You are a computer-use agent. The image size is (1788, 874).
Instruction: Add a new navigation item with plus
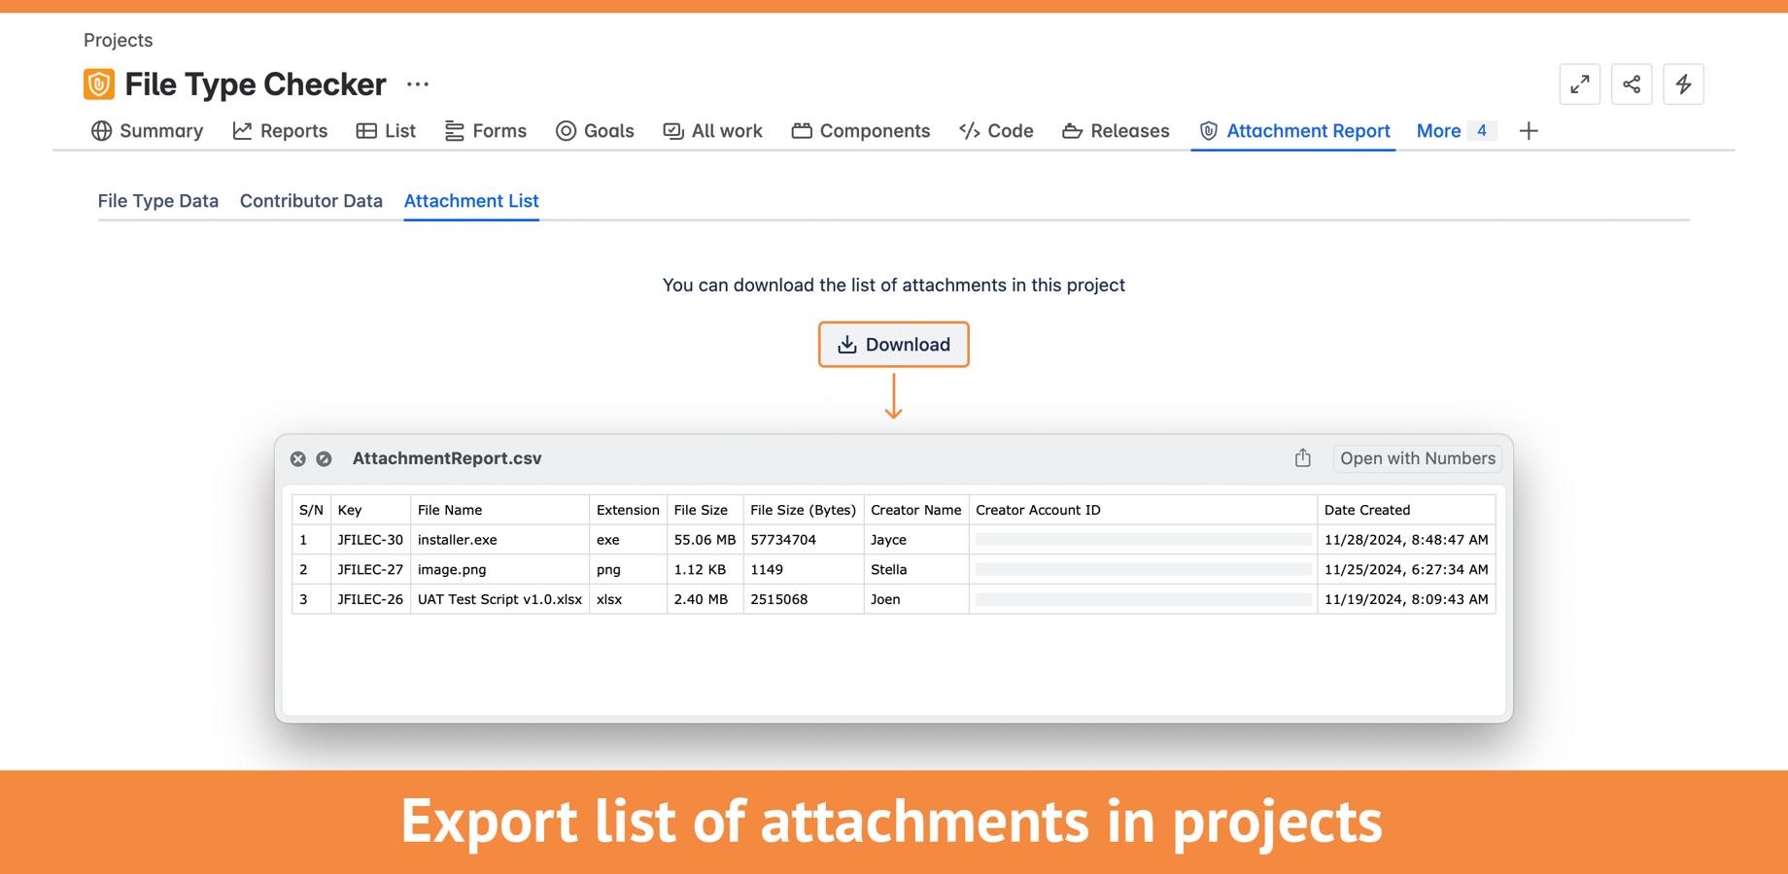point(1528,130)
